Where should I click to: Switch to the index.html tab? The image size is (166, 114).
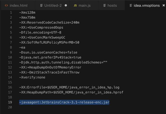click(16, 5)
